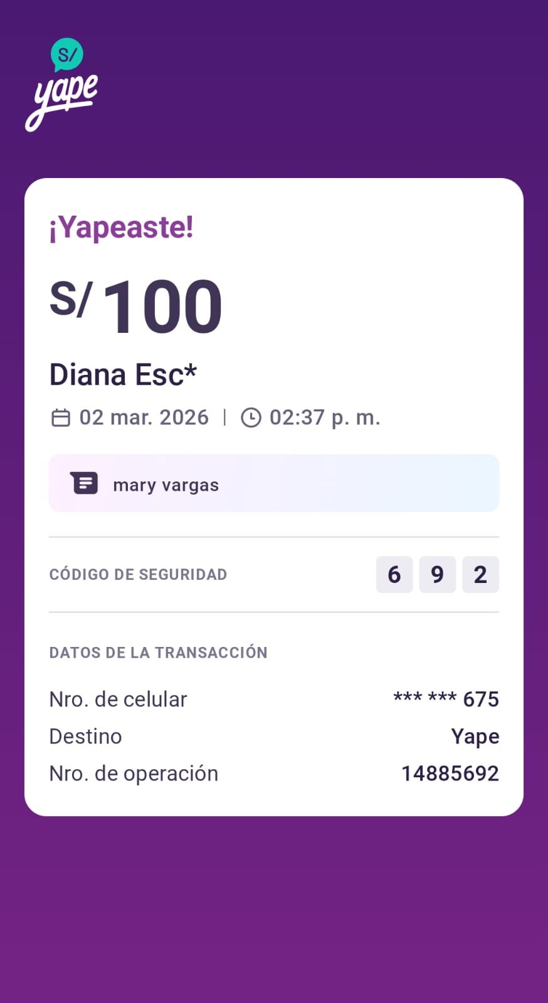Tap the message icon next to mary vargas

click(84, 483)
